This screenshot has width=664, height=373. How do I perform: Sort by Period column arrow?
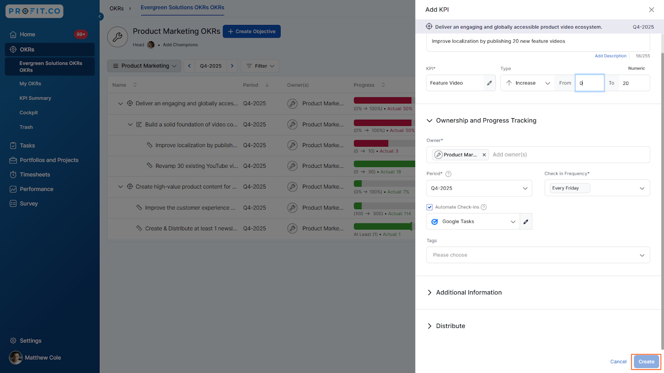pyautogui.click(x=267, y=85)
